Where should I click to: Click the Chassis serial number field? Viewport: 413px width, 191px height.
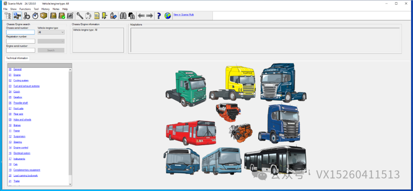[20, 32]
